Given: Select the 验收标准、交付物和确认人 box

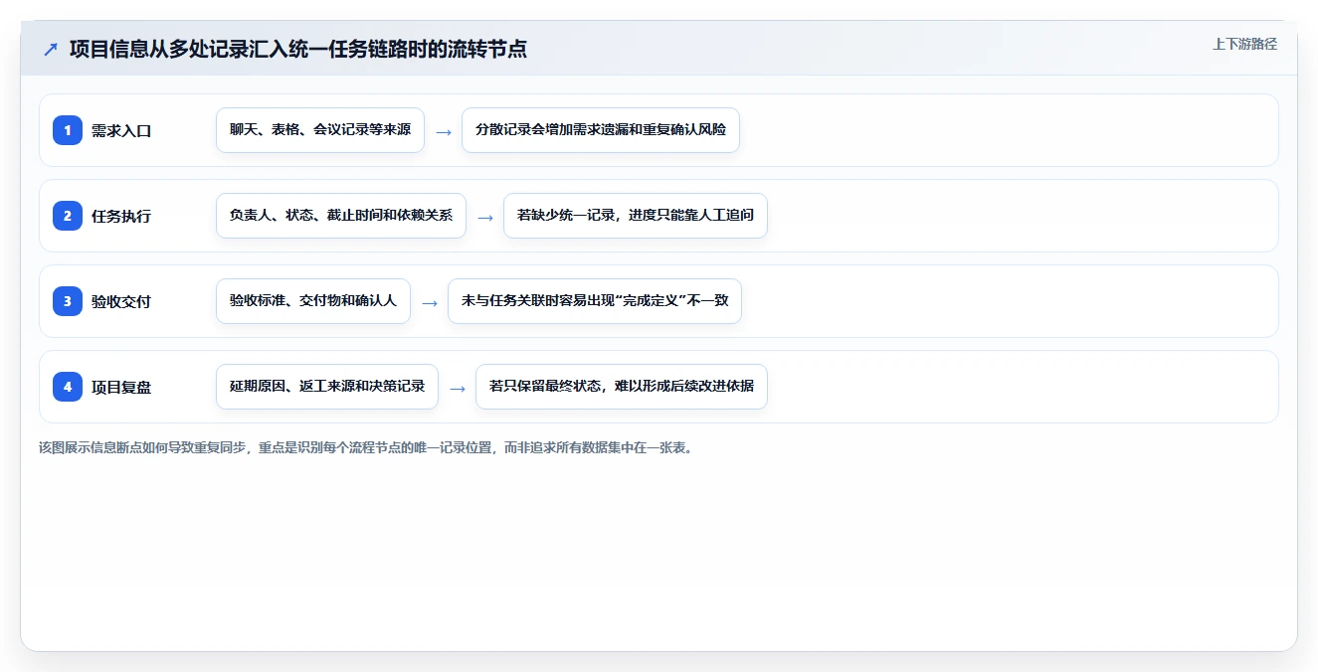Looking at the screenshot, I should (x=313, y=301).
